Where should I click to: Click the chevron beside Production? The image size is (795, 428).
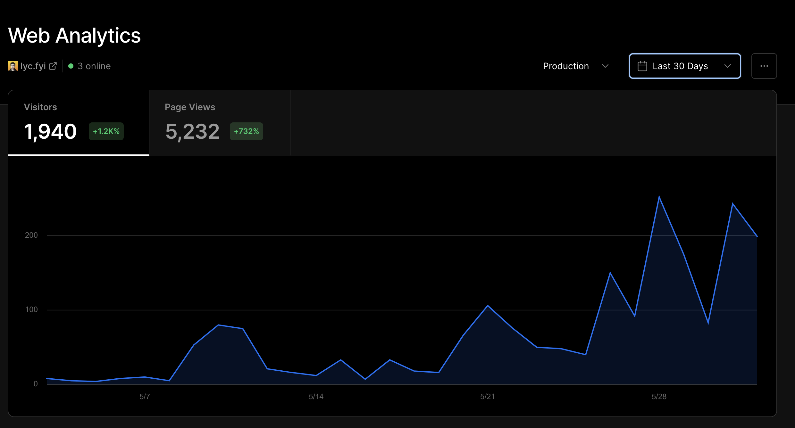(x=605, y=66)
